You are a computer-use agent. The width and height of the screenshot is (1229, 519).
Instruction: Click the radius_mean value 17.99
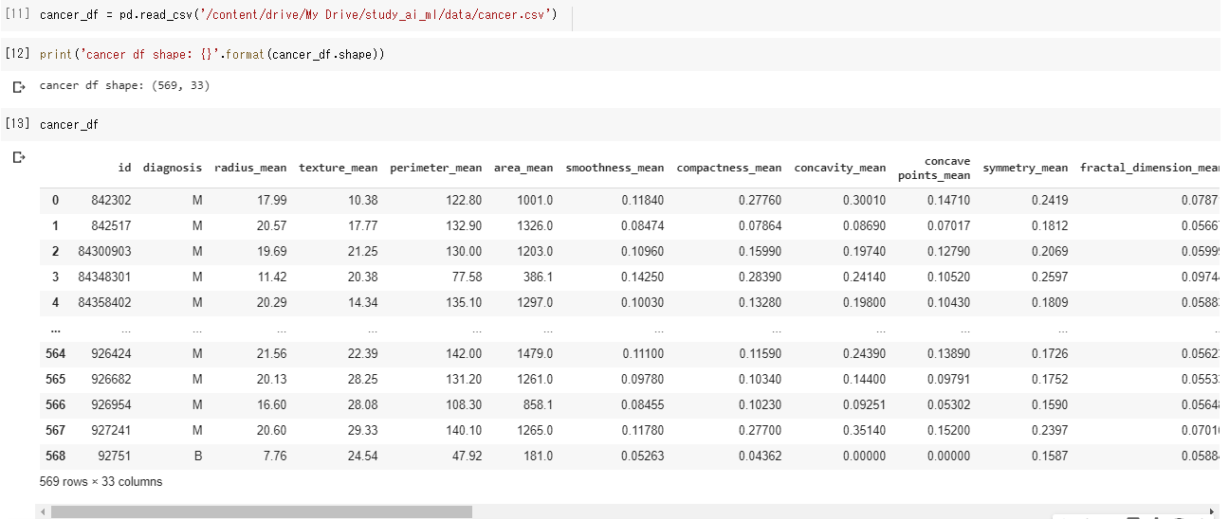pos(272,201)
